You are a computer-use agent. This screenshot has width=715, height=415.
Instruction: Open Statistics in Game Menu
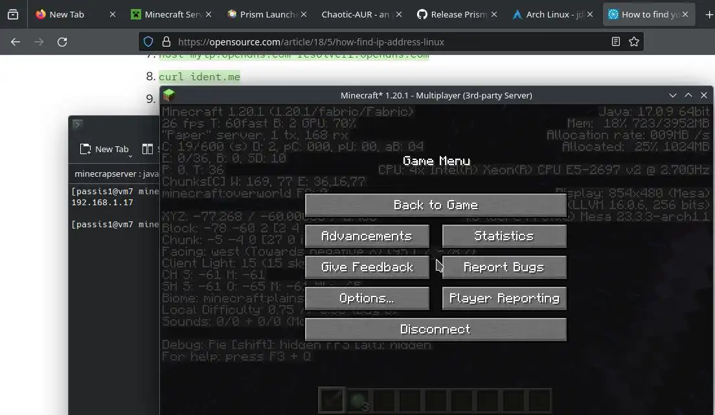pos(505,236)
